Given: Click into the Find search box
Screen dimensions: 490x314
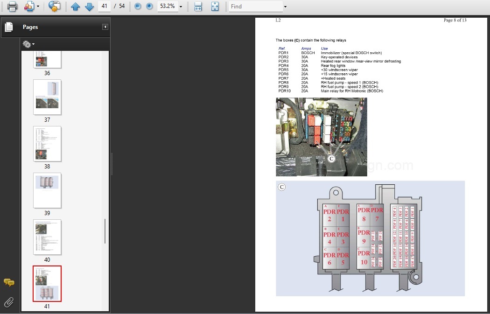Looking at the screenshot, I should click(x=256, y=6).
